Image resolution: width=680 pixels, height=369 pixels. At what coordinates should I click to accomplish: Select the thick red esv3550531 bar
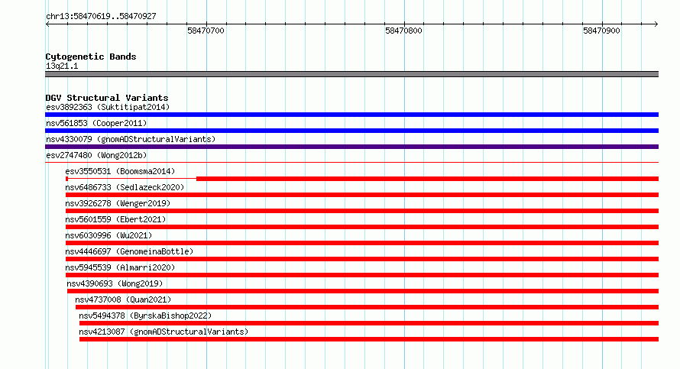[x=428, y=179]
